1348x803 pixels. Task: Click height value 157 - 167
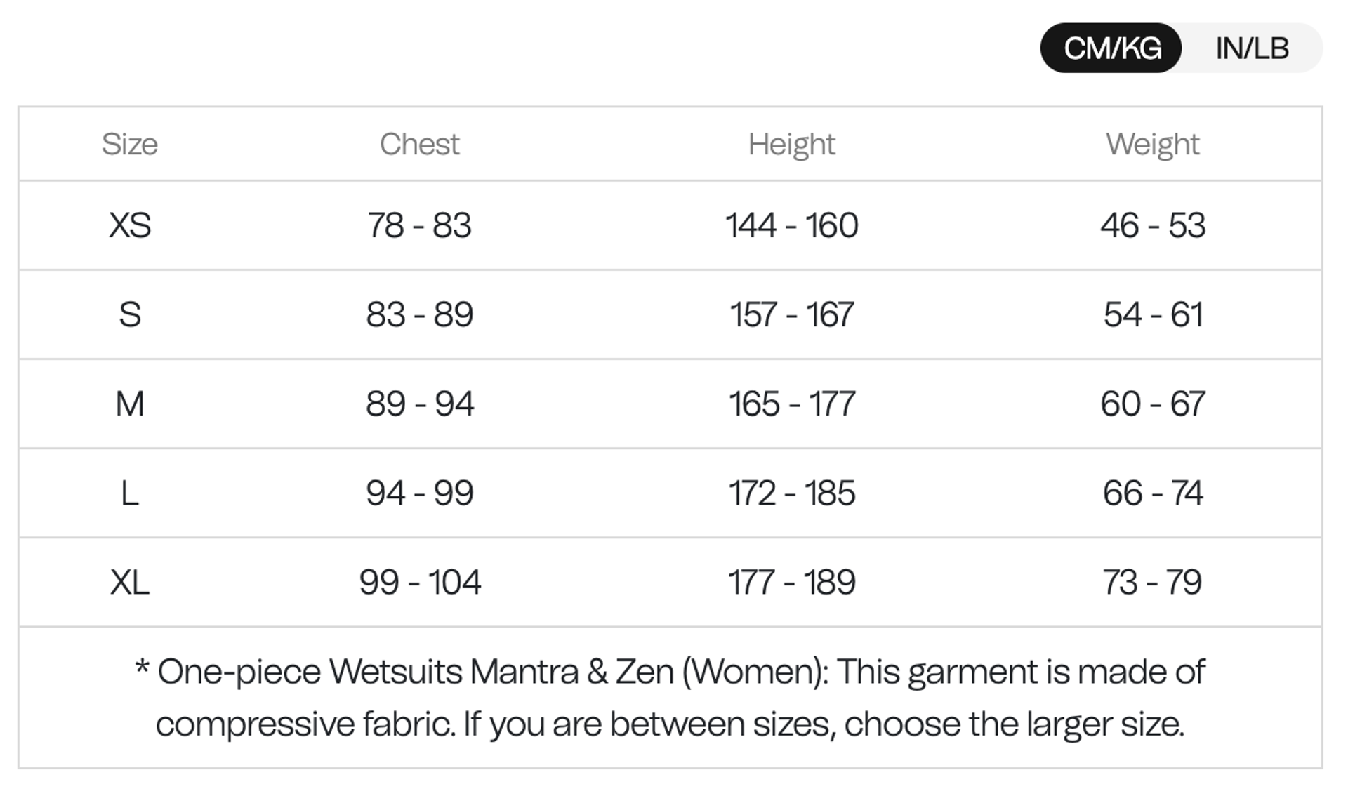[792, 314]
